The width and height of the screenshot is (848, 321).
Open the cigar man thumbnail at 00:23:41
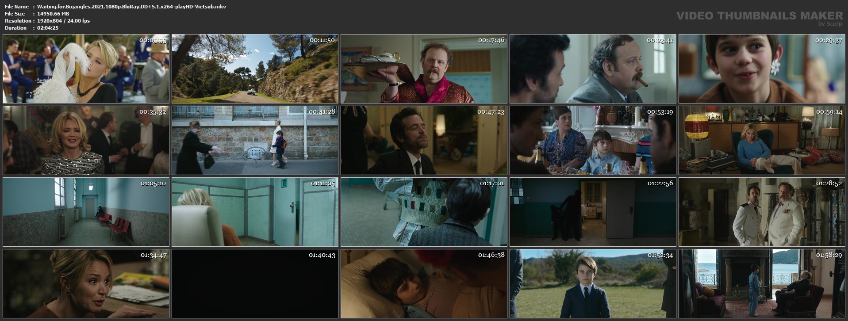click(x=593, y=69)
